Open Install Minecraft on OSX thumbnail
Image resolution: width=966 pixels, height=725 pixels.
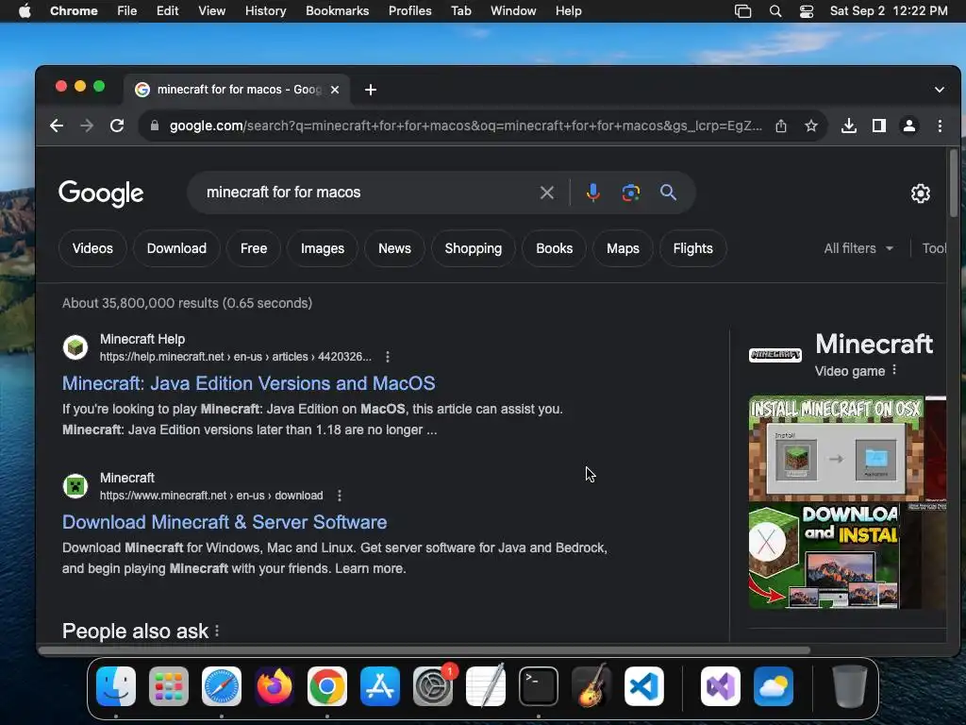(x=836, y=448)
